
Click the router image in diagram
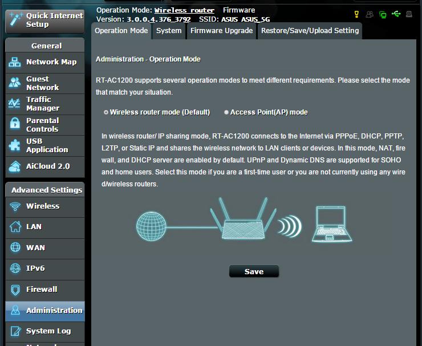[244, 218]
